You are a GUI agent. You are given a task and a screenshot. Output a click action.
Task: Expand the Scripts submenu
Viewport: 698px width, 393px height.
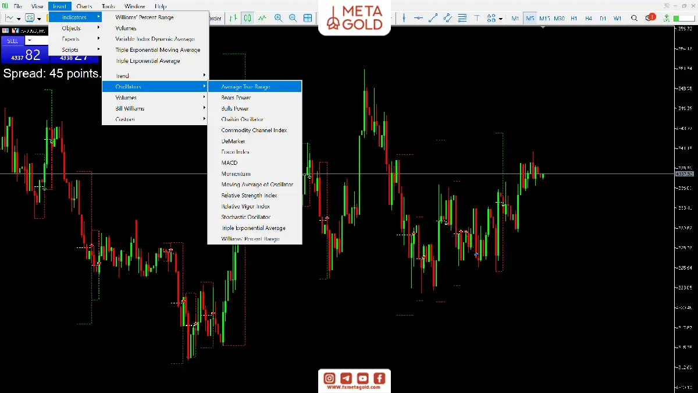(75, 50)
